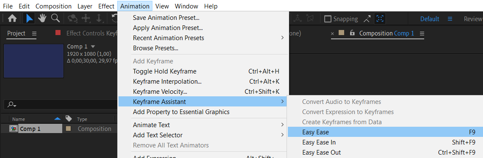
Task: Click the Comp 1 tan label color swatch
Action: coord(69,129)
